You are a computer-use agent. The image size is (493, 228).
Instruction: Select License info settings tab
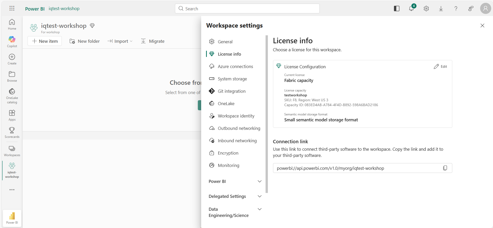point(235,54)
